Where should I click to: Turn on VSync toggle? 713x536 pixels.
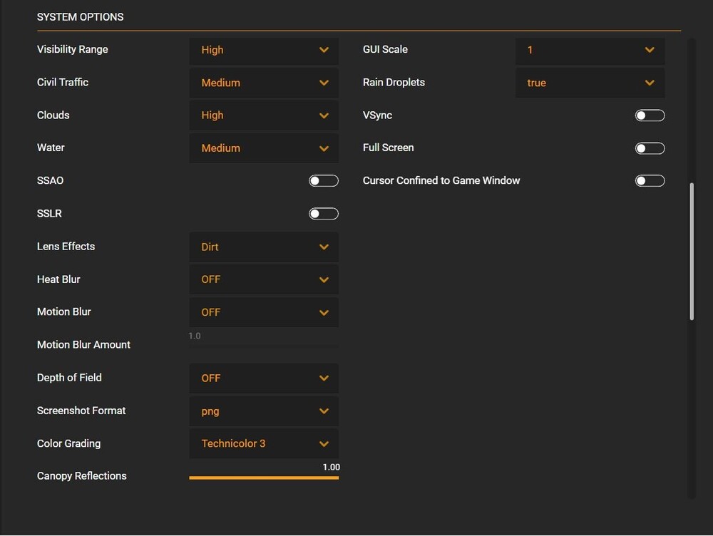coord(650,115)
